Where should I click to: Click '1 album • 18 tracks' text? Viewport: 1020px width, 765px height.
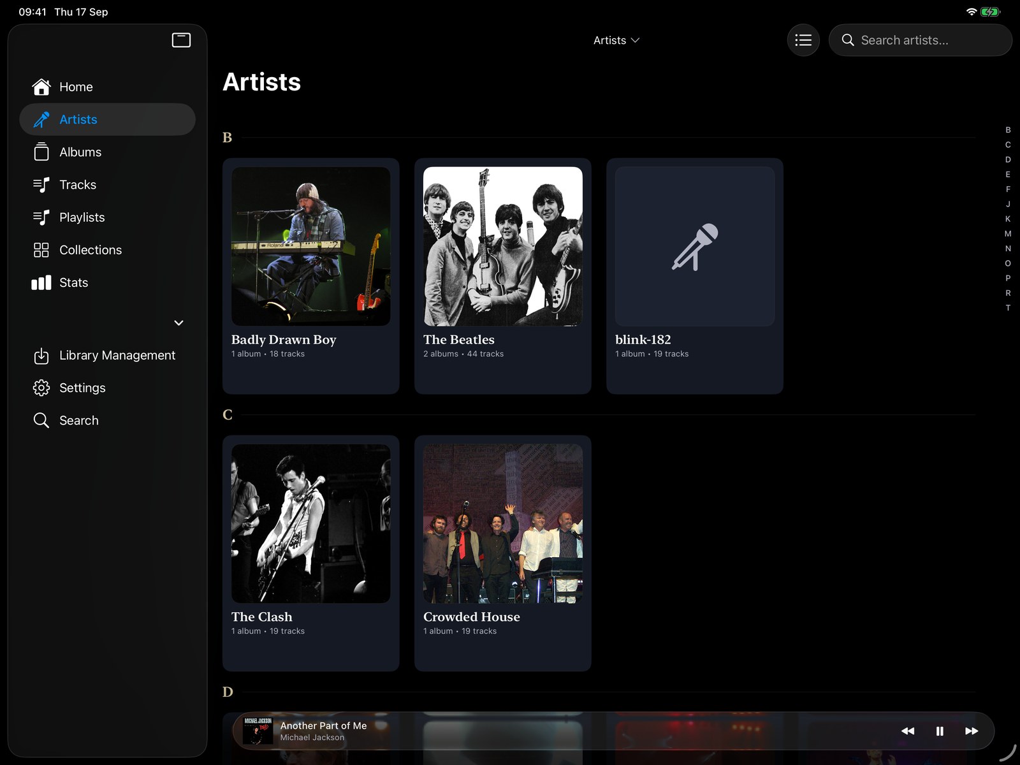coord(268,354)
